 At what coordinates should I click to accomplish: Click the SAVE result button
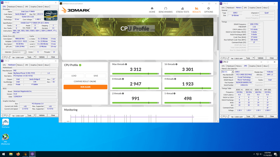(96, 76)
